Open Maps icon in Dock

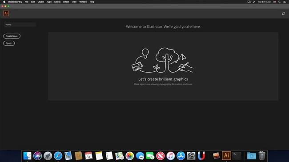click(120, 156)
